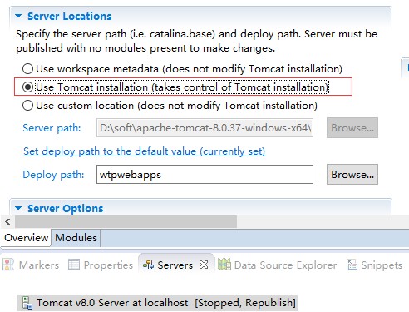Click disabled Browse button beside Server path
409x312 pixels.
coord(352,128)
